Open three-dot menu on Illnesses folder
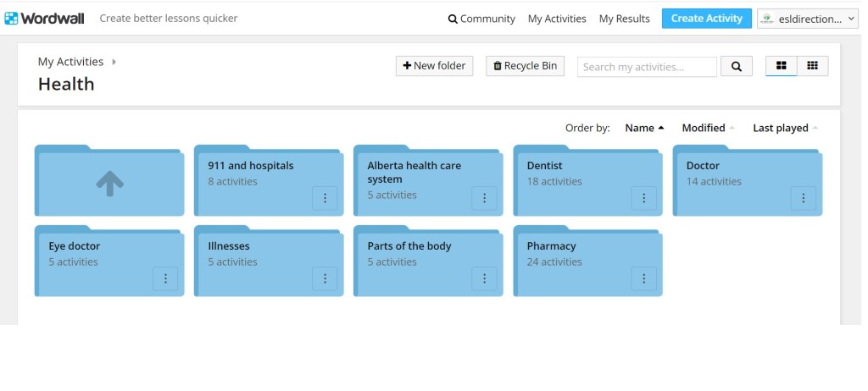 [325, 278]
